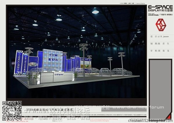Click the "2008成都车展哈飞汽车方案效果图" title

(x=50, y=110)
